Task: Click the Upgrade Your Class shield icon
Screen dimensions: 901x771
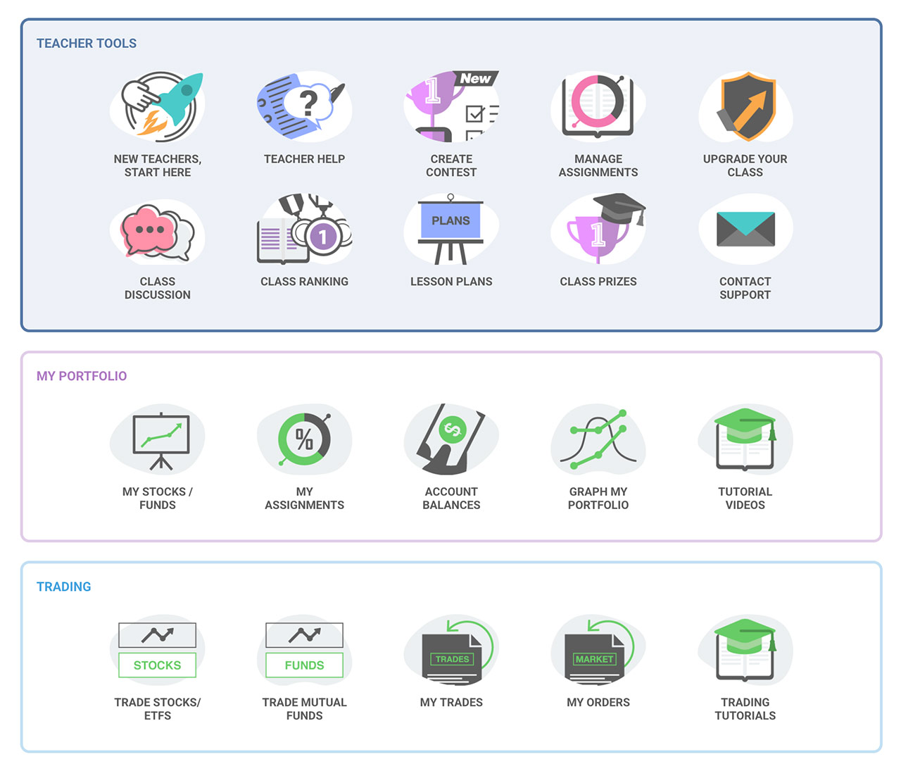Action: [745, 106]
